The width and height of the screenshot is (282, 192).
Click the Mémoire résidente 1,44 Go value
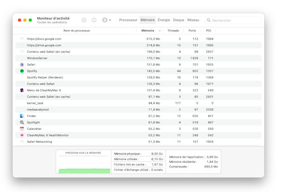coord(212,162)
